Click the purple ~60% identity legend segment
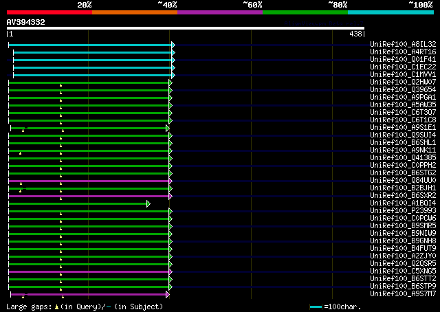Screen dimensions: 440x312 pos(220,12)
